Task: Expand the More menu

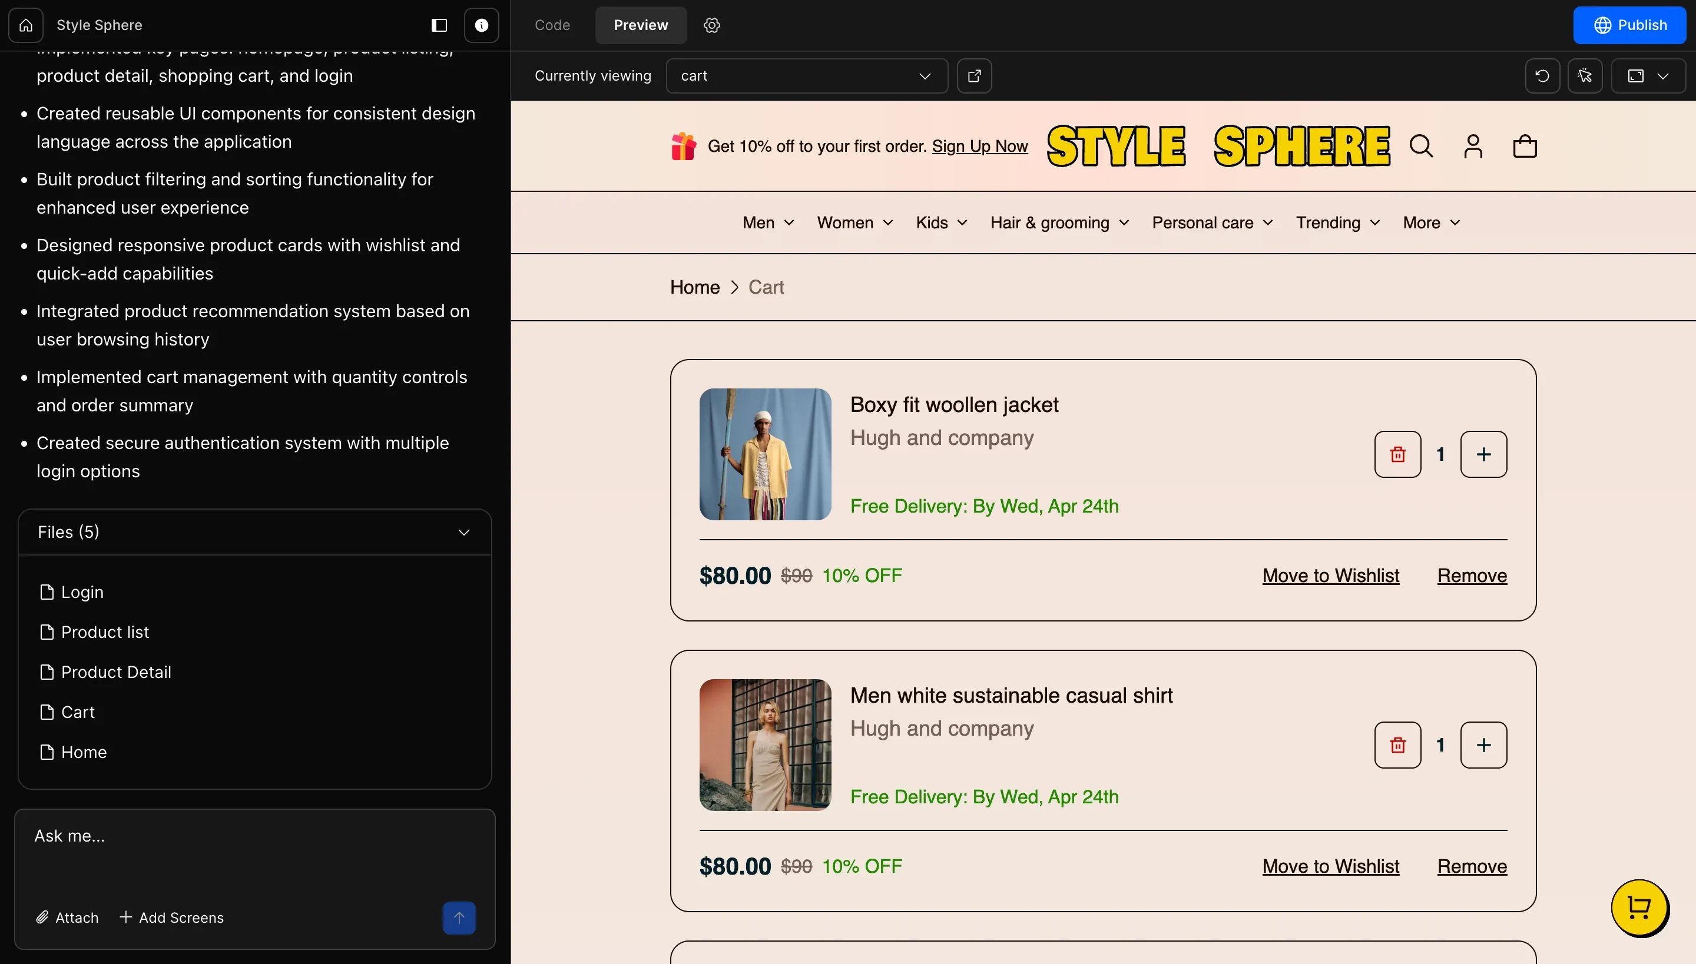Action: 1432,222
